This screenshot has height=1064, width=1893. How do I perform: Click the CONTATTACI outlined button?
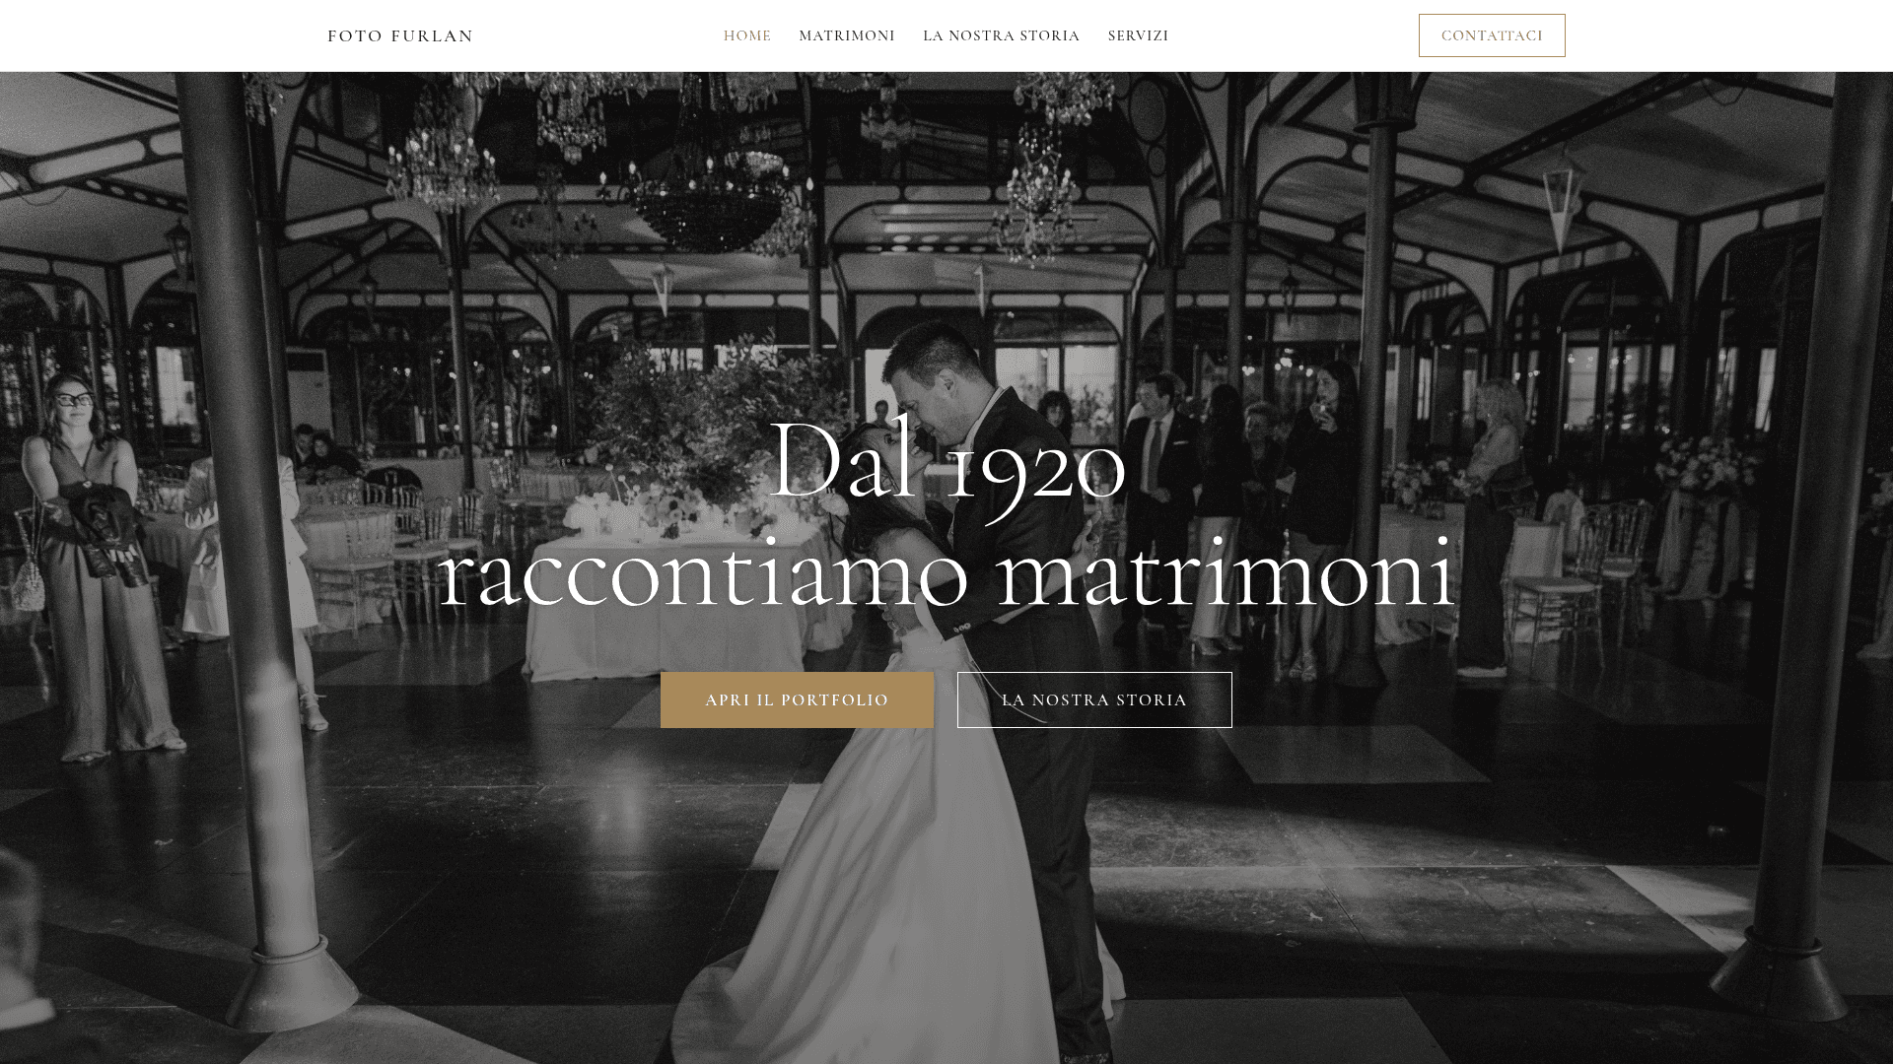coord(1492,35)
